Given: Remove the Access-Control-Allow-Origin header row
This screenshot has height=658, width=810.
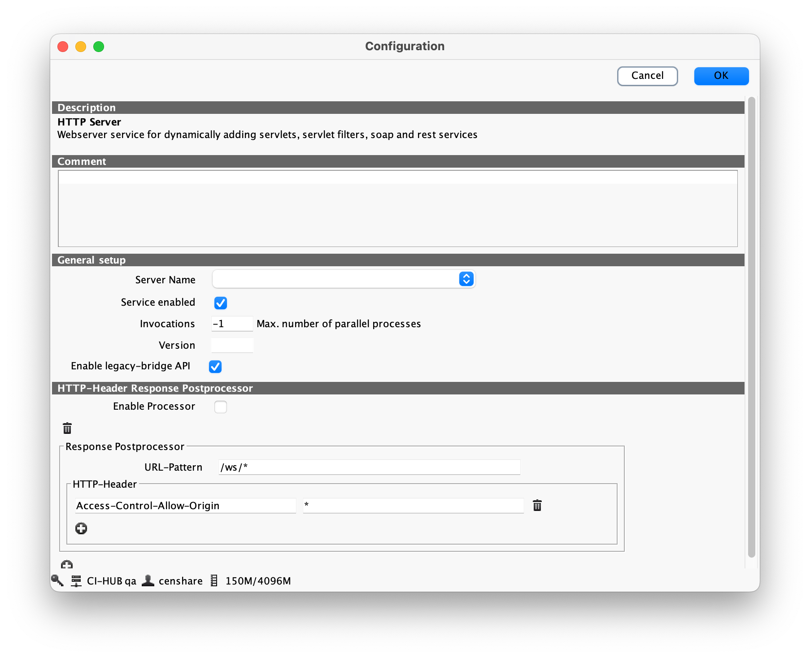Looking at the screenshot, I should click(x=537, y=506).
